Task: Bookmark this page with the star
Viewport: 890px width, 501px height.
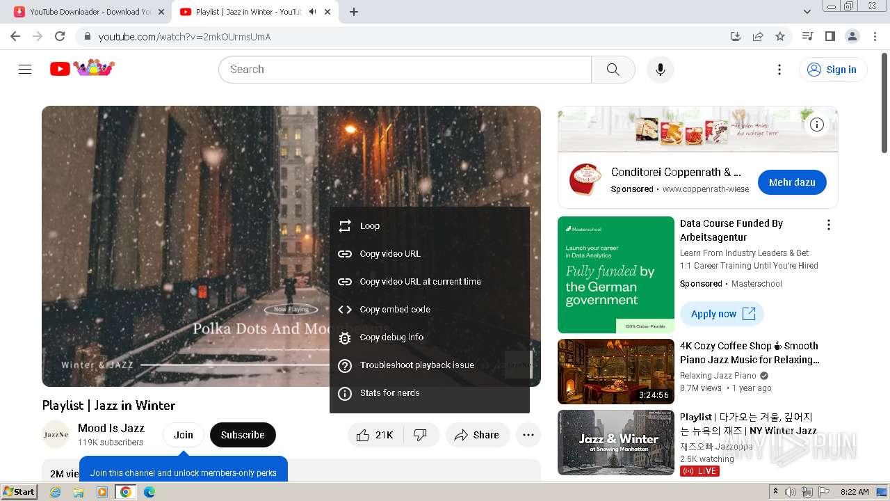Action: 780,36
